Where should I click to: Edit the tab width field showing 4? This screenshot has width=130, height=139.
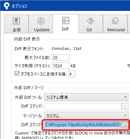click(x=71, y=74)
